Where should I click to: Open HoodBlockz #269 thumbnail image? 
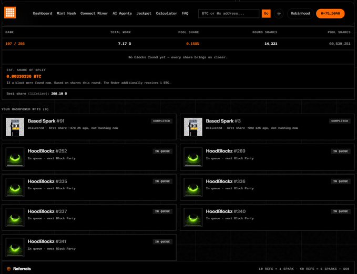[x=193, y=157]
